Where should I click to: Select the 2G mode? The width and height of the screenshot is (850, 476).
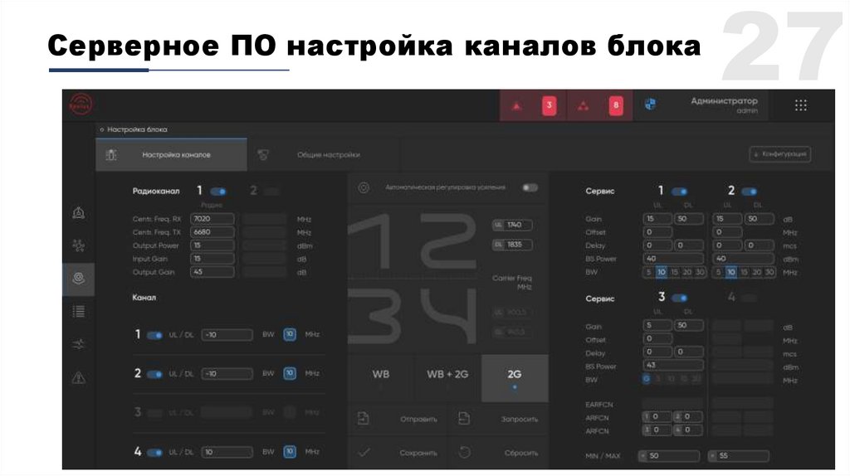[x=515, y=378]
